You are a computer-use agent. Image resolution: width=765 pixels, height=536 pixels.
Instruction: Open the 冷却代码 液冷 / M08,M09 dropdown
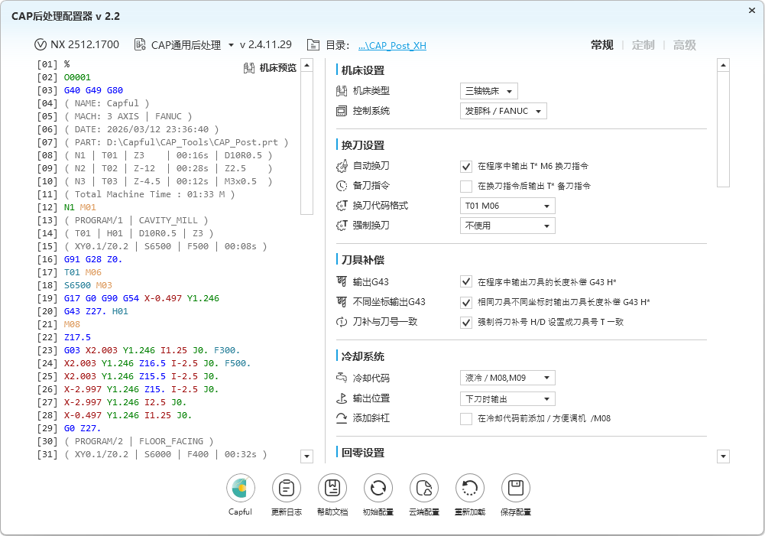pos(507,378)
